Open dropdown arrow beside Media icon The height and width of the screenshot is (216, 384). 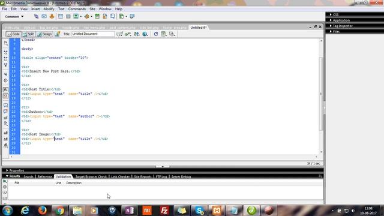coord(91,17)
